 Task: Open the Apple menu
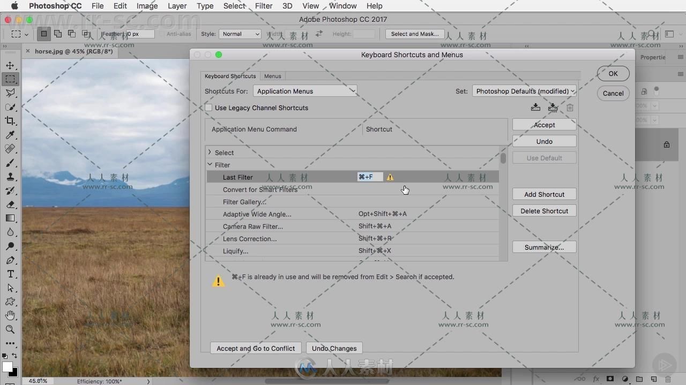(x=14, y=6)
